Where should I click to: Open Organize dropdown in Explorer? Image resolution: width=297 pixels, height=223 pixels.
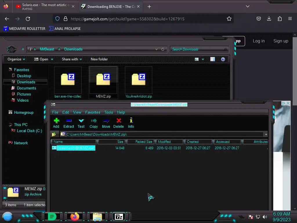tap(16, 59)
